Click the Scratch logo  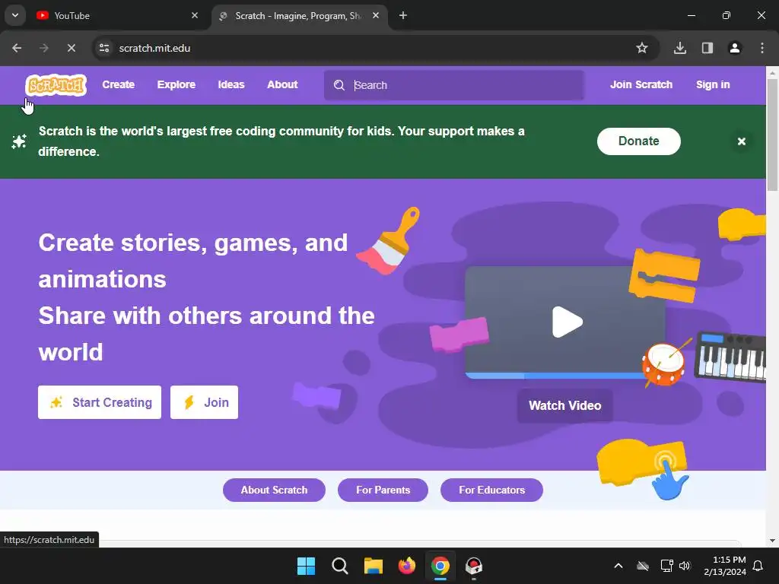click(56, 85)
